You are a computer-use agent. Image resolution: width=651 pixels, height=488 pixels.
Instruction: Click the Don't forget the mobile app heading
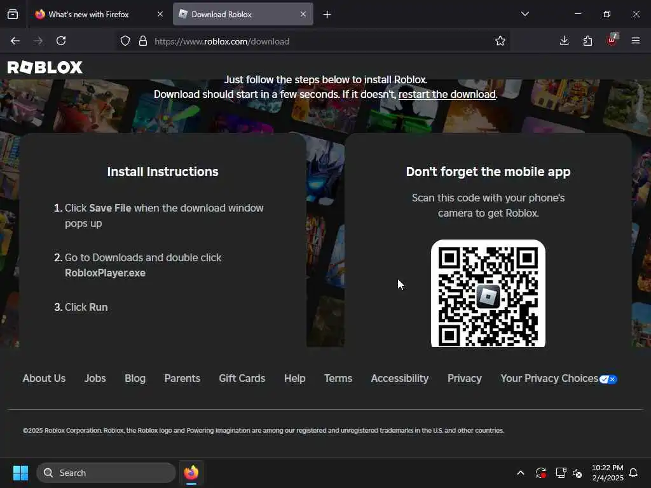[x=488, y=172]
